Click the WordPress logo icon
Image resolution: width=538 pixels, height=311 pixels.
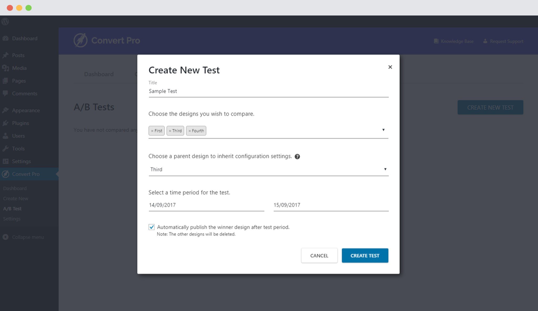(x=5, y=22)
